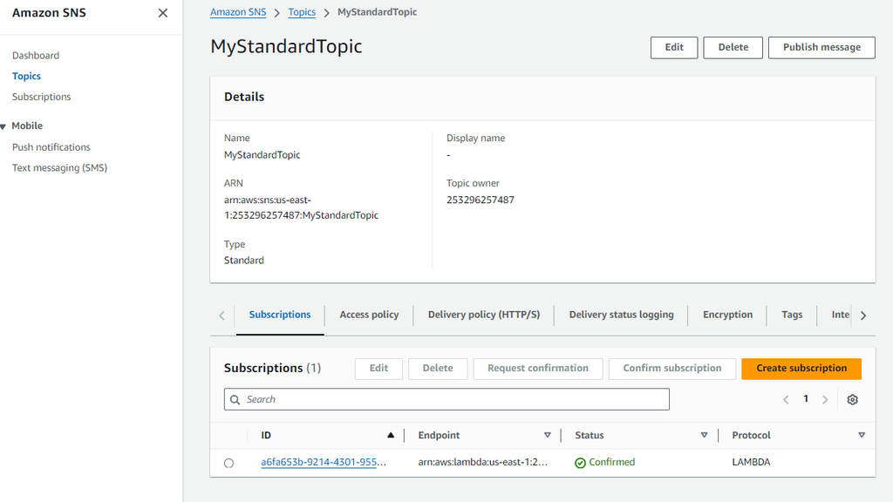Open the Topics breadcrumb link

(302, 11)
